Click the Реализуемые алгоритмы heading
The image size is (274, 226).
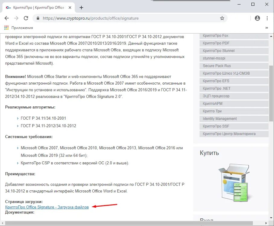(30, 107)
